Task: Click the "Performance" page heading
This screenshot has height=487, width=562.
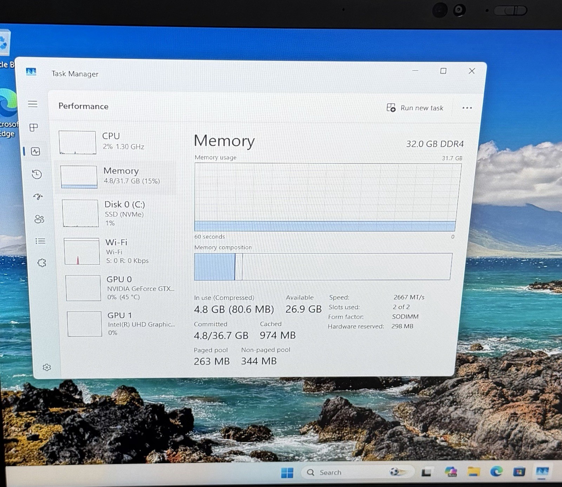Action: coord(83,106)
